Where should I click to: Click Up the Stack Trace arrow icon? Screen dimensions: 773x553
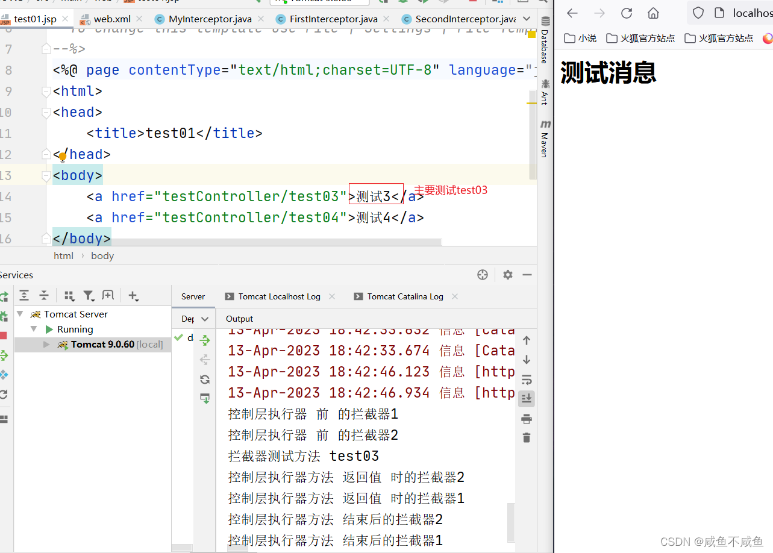[x=527, y=340]
